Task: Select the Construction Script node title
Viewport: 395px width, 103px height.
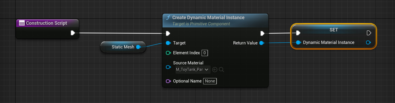Action: coord(46,23)
